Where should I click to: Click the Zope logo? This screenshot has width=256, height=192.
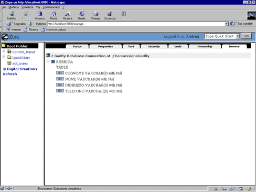pos(10,37)
